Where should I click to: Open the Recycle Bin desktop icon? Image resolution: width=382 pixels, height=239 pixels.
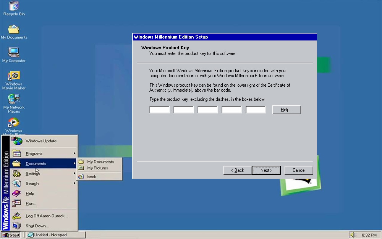(x=14, y=6)
